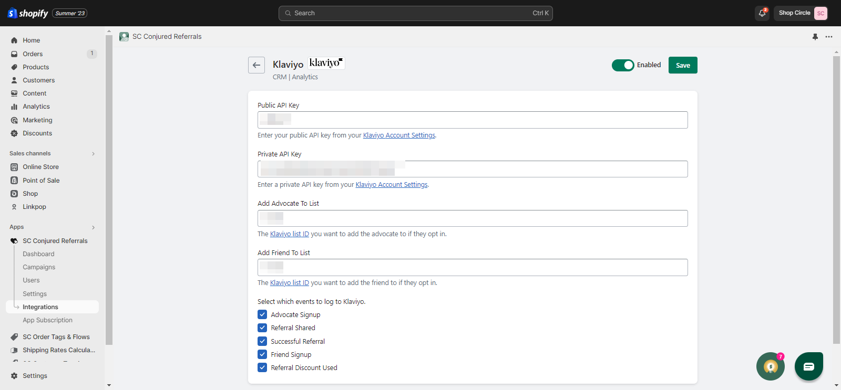
Task: Open the app Settings submenu item
Action: pos(35,294)
